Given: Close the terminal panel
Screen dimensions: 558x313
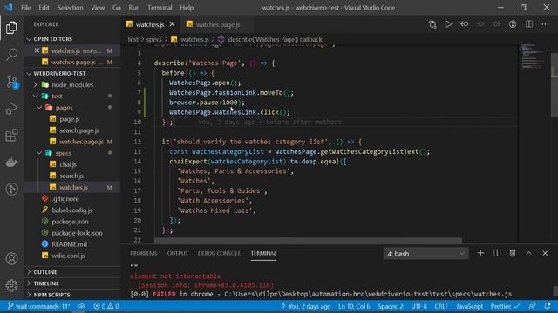Looking at the screenshot, I should (x=545, y=253).
